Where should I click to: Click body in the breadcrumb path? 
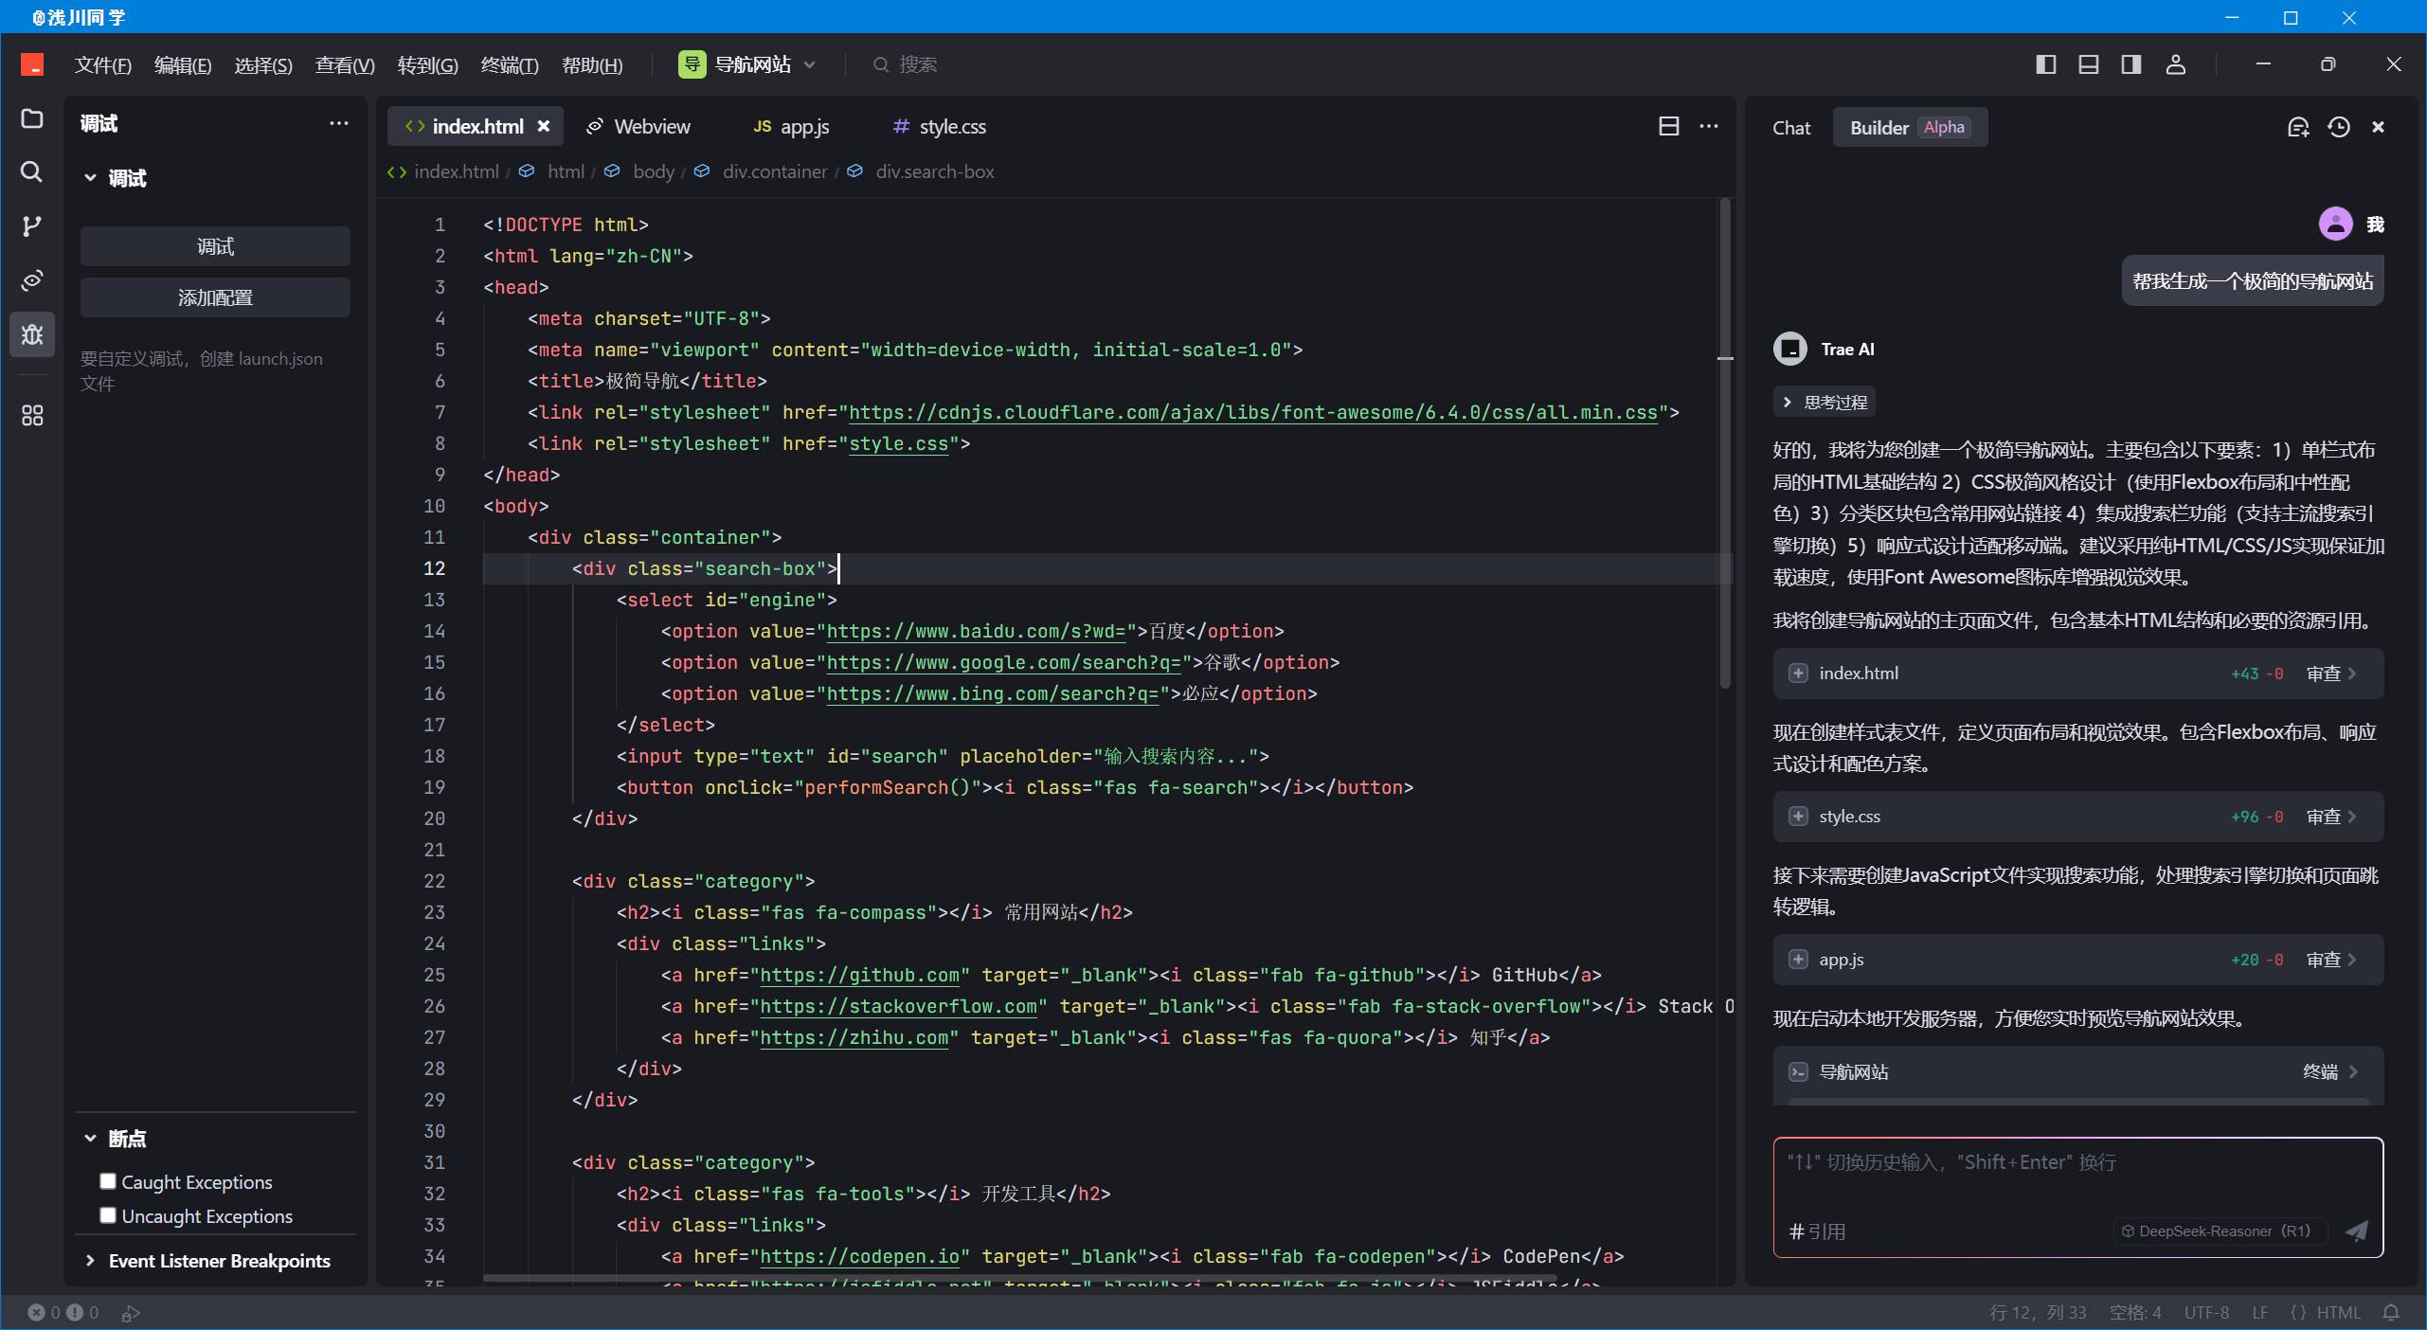pyautogui.click(x=654, y=171)
